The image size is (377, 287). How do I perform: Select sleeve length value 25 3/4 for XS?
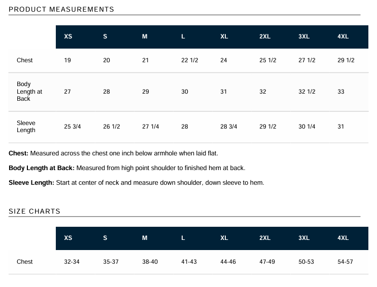pyautogui.click(x=73, y=127)
